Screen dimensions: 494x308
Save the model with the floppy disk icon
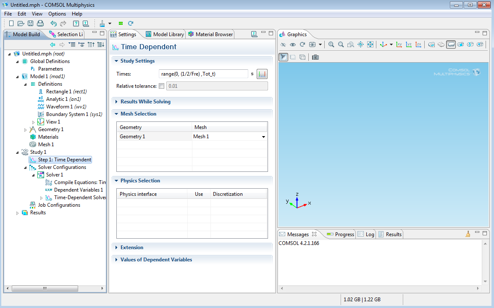coord(31,24)
